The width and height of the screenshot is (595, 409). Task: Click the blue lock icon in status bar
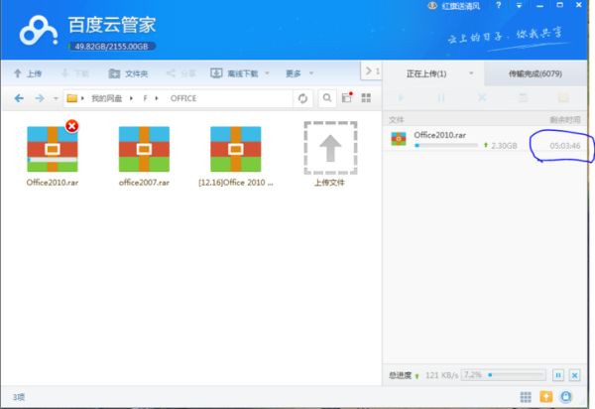coord(566,397)
